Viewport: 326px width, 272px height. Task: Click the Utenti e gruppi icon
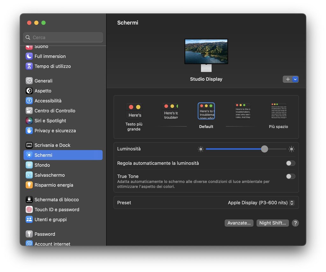coord(29,219)
